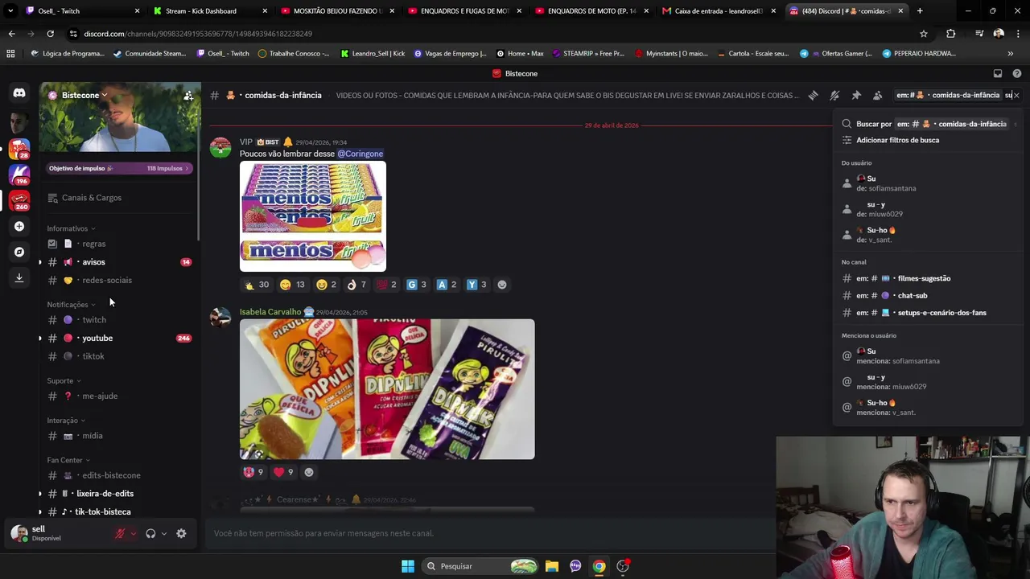This screenshot has height=579, width=1030.
Task: Select user Su from sofiamsantana
Action: pos(929,183)
